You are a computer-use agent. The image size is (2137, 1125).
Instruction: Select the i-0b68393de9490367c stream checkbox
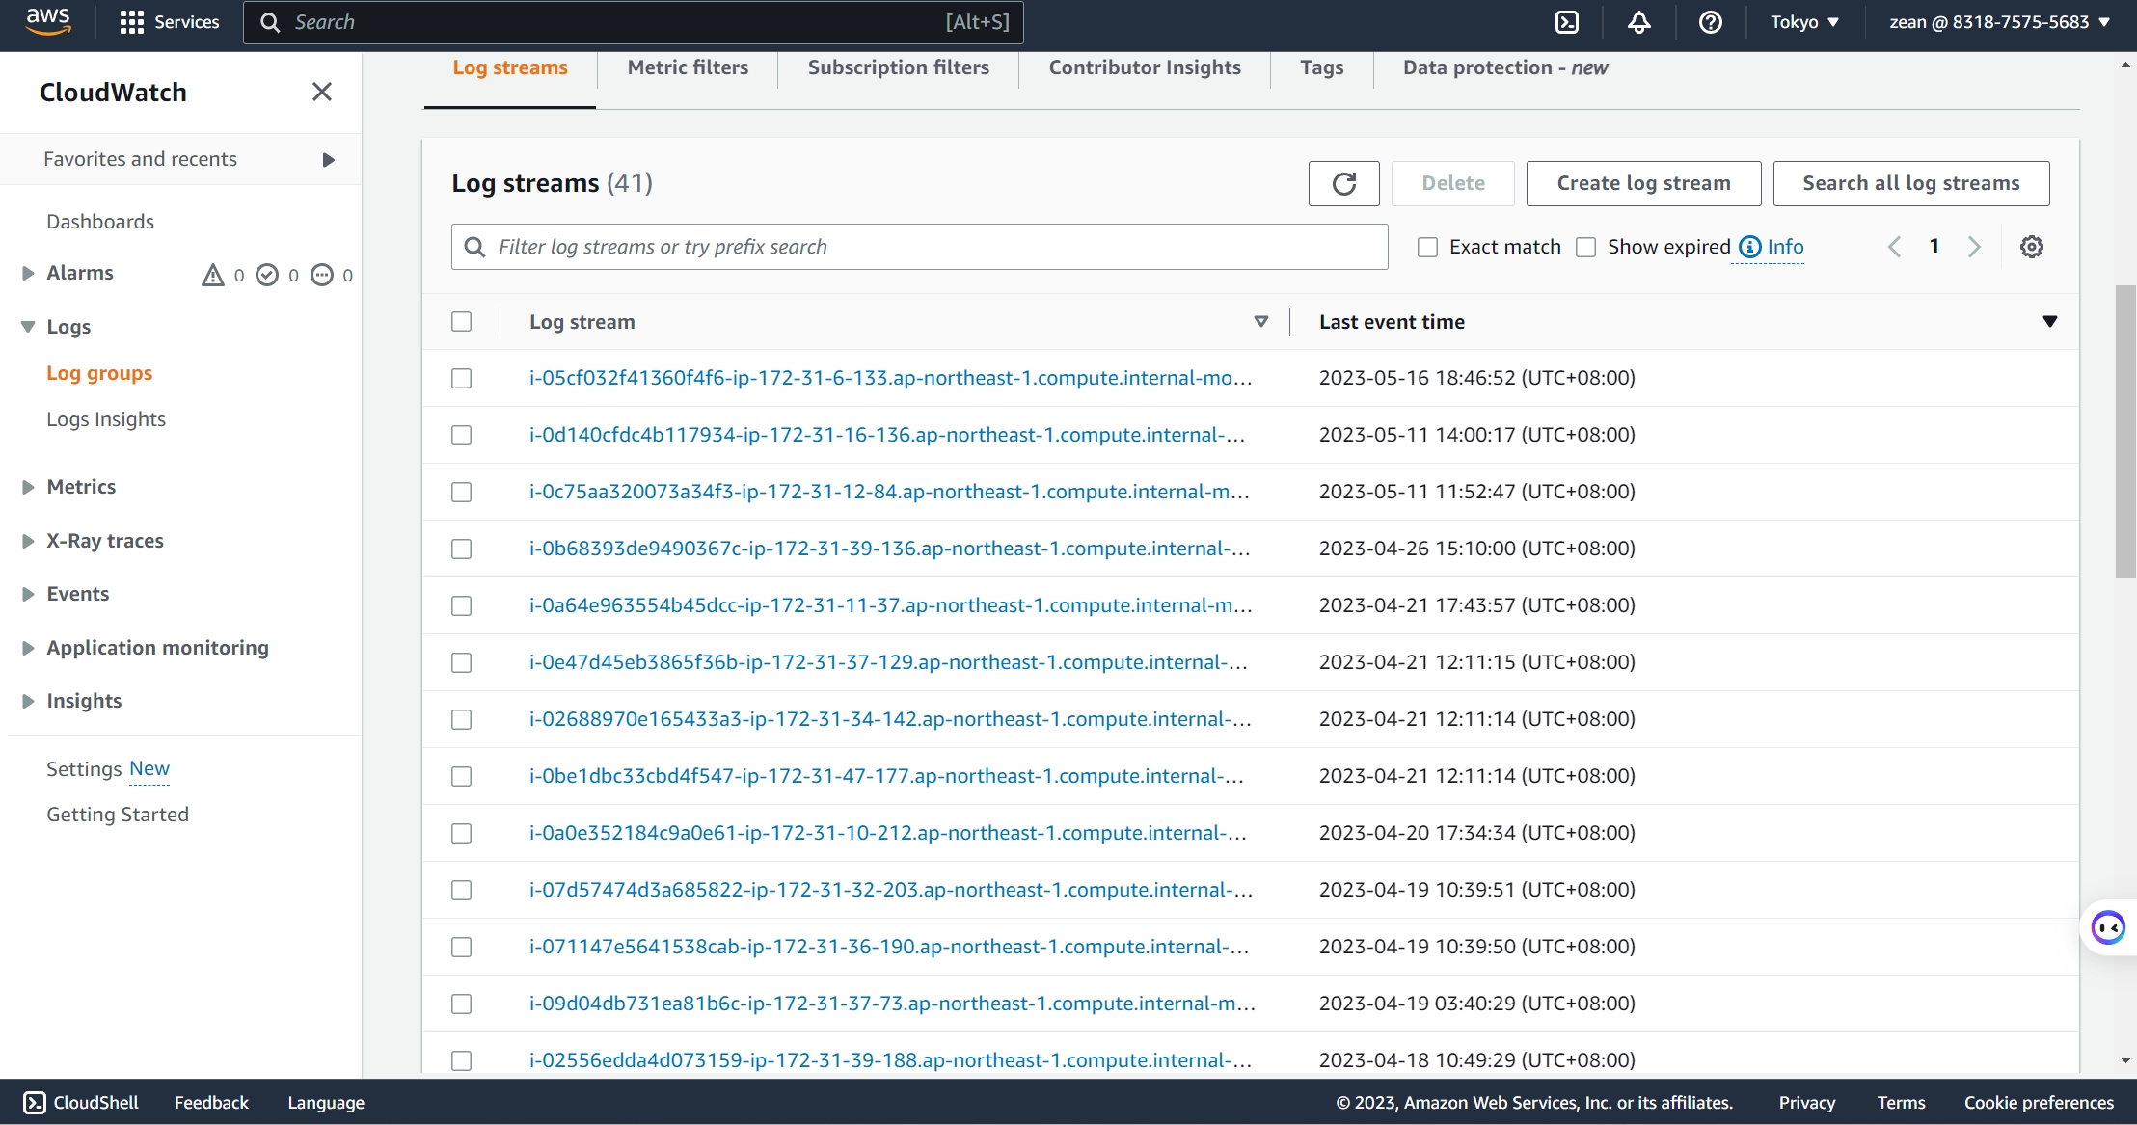point(462,549)
